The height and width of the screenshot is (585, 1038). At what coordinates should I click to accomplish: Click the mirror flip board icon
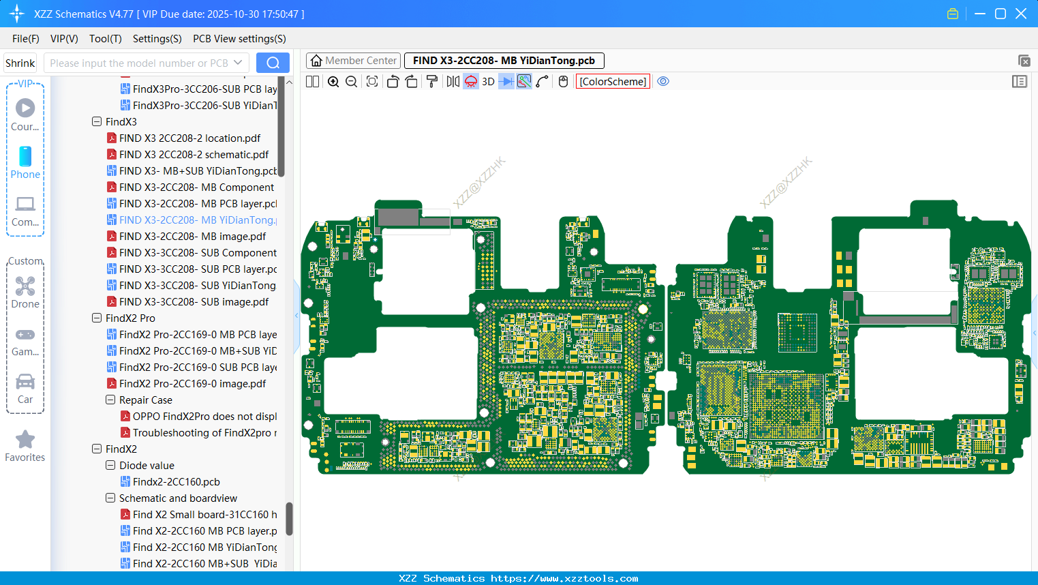click(x=453, y=82)
